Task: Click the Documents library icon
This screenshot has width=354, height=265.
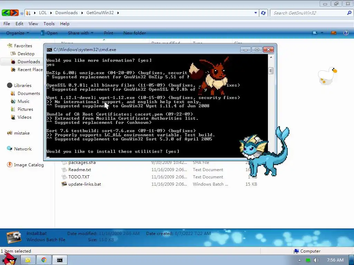Action: click(x=13, y=93)
